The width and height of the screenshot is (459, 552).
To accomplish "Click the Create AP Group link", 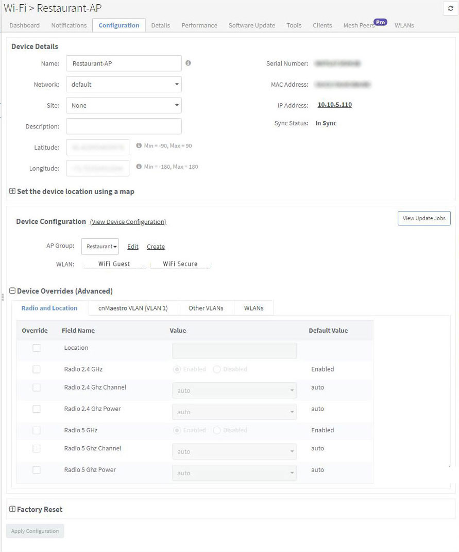I will (156, 247).
